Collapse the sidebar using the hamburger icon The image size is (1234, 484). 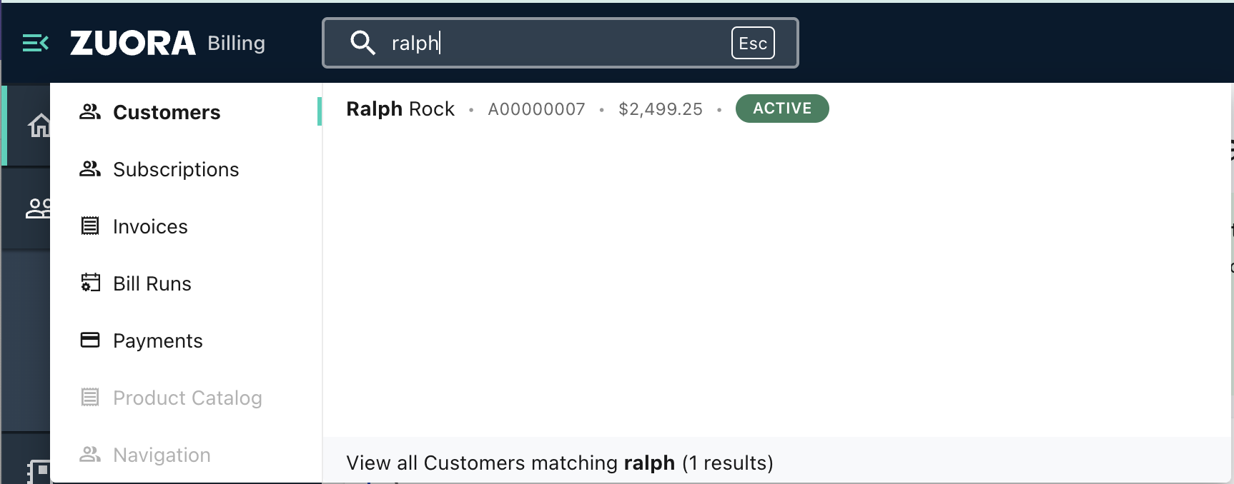point(35,43)
